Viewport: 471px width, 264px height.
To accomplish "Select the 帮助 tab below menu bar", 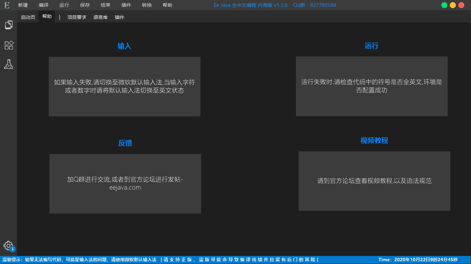I will click(x=47, y=17).
